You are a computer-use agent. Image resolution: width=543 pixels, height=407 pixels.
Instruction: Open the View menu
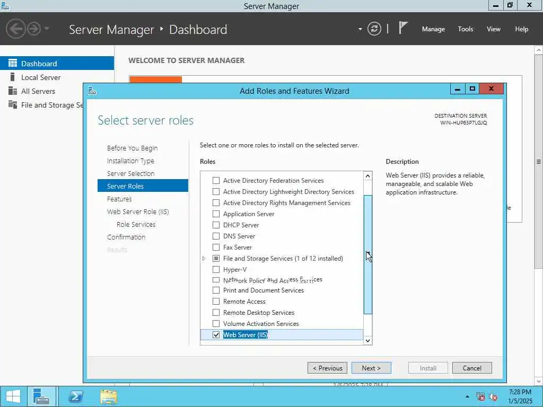(x=494, y=29)
